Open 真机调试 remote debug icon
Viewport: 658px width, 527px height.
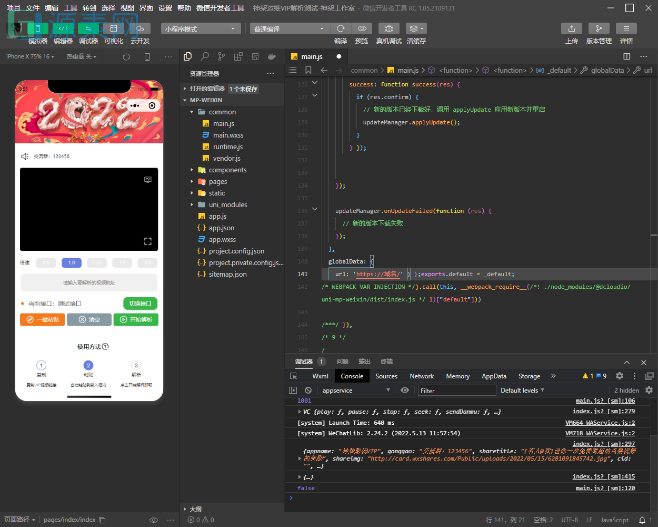pyautogui.click(x=388, y=28)
